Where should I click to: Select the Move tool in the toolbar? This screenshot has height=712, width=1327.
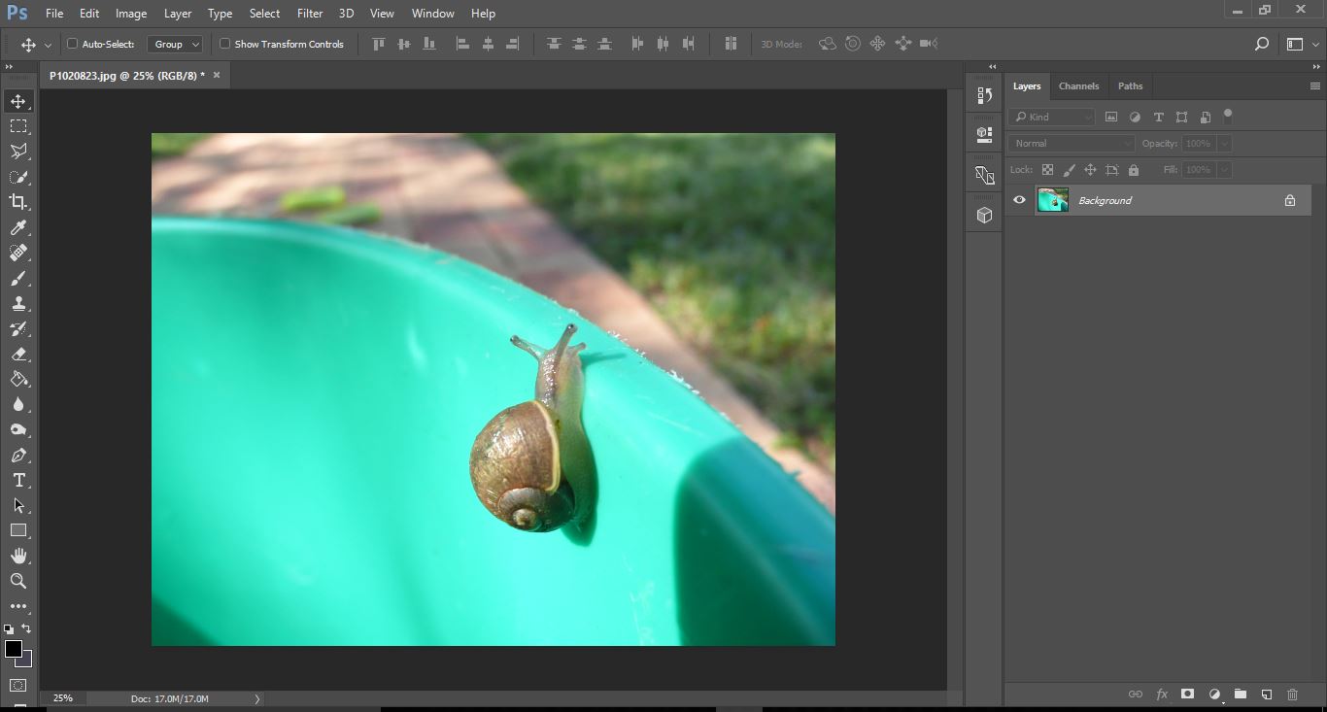click(18, 101)
